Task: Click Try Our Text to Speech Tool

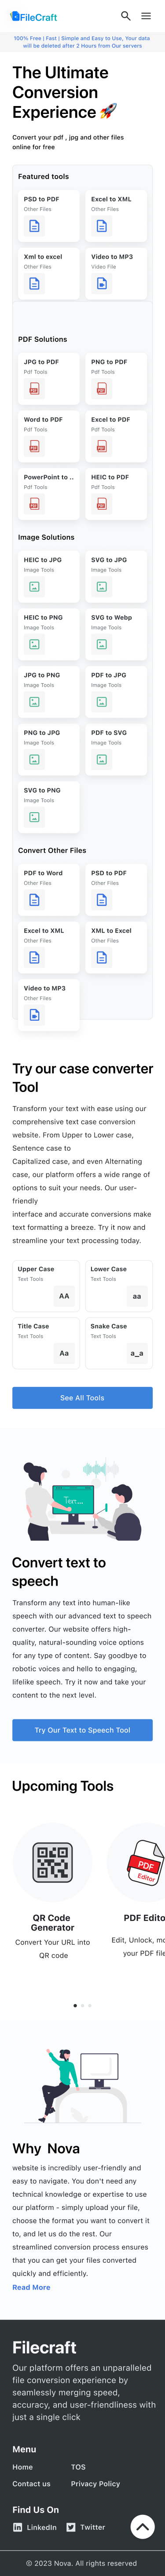Action: click(82, 1729)
